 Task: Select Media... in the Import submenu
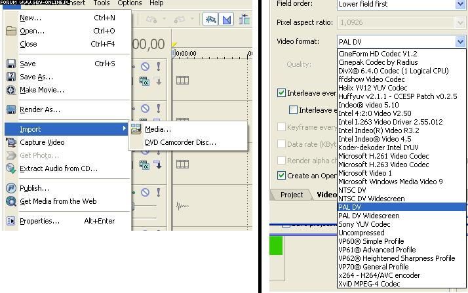click(x=188, y=129)
